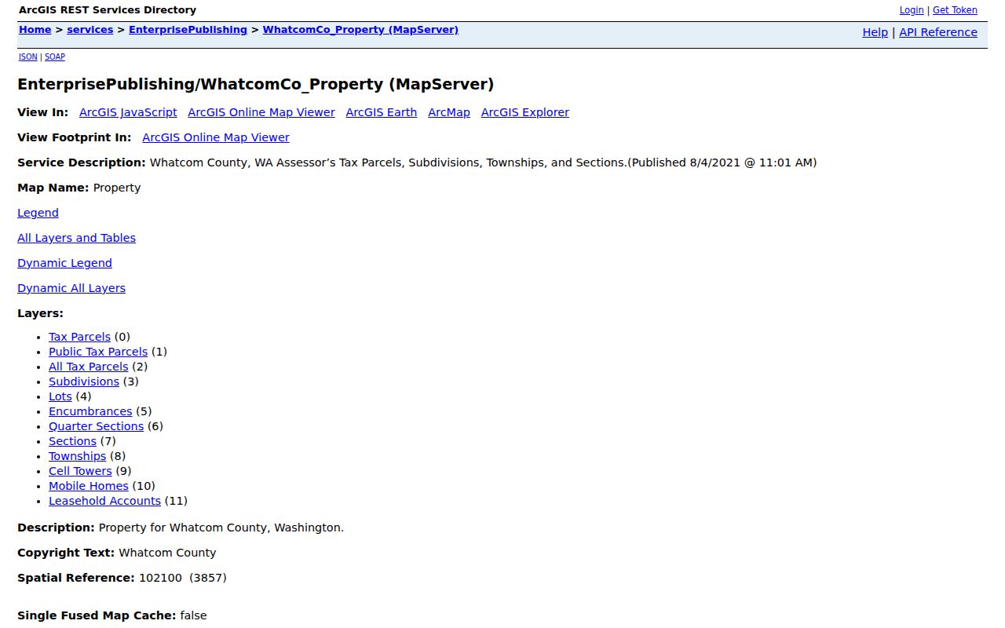This screenshot has width=1005, height=628.
Task: Open the All Tax Parcels layer
Action: point(88,367)
